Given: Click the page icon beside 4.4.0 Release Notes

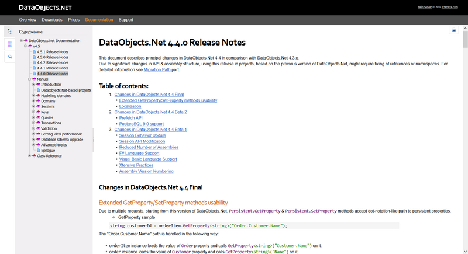Looking at the screenshot, I should coord(35,74).
